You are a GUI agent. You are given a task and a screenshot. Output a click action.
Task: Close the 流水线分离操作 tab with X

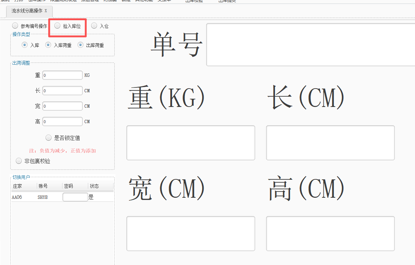click(46, 11)
